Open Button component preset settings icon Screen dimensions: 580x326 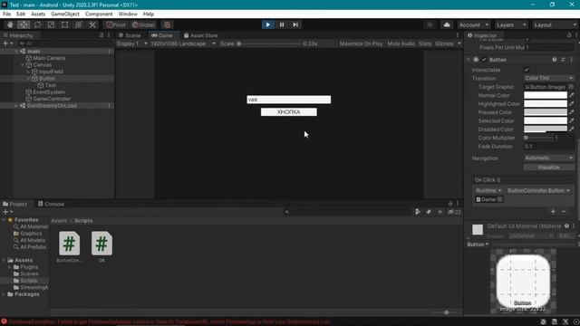coord(563,60)
